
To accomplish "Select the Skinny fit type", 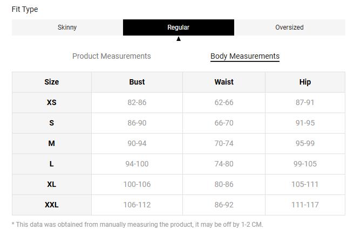I will coord(67,27).
